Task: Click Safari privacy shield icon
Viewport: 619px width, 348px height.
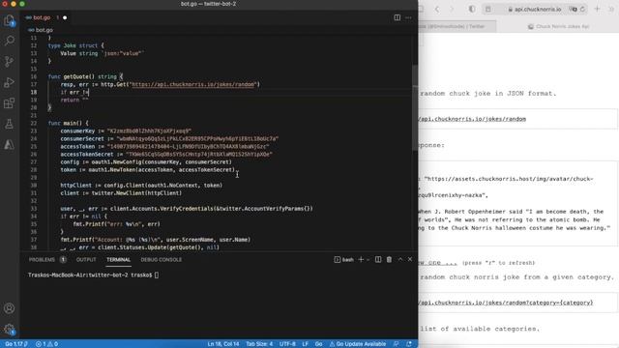Action: [x=472, y=9]
